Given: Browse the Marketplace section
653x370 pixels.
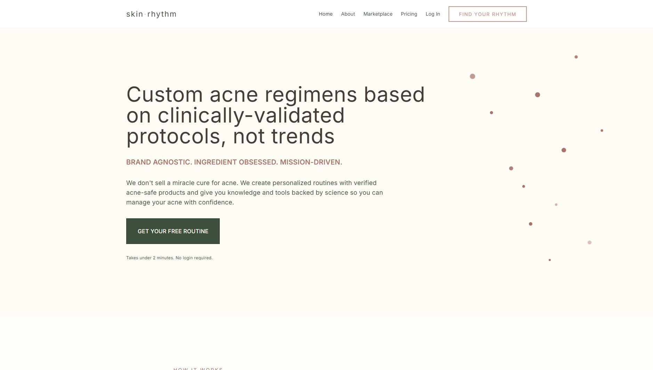Looking at the screenshot, I should point(378,14).
